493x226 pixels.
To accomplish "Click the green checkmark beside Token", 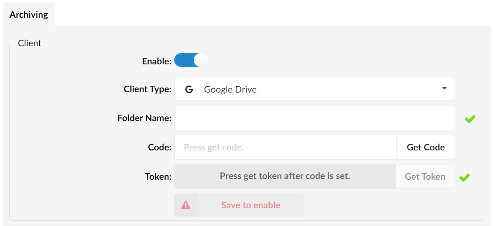I will click(464, 177).
